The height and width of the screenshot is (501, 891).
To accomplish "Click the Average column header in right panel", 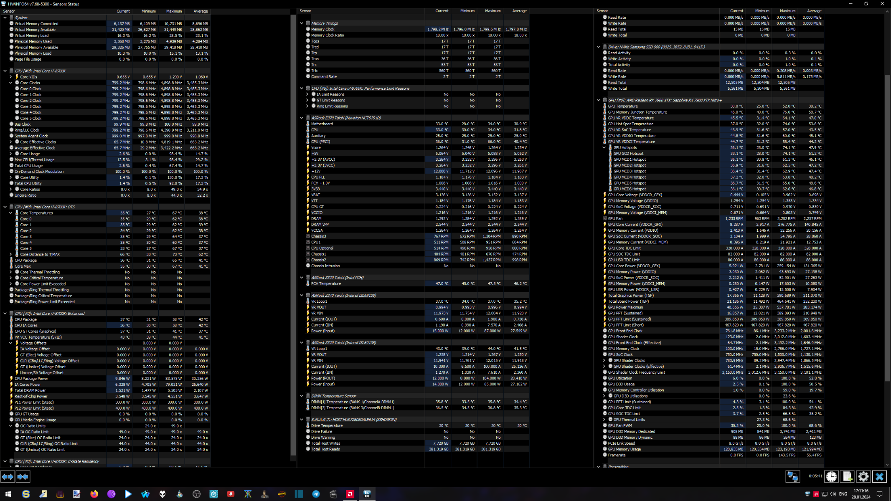I will (x=814, y=11).
